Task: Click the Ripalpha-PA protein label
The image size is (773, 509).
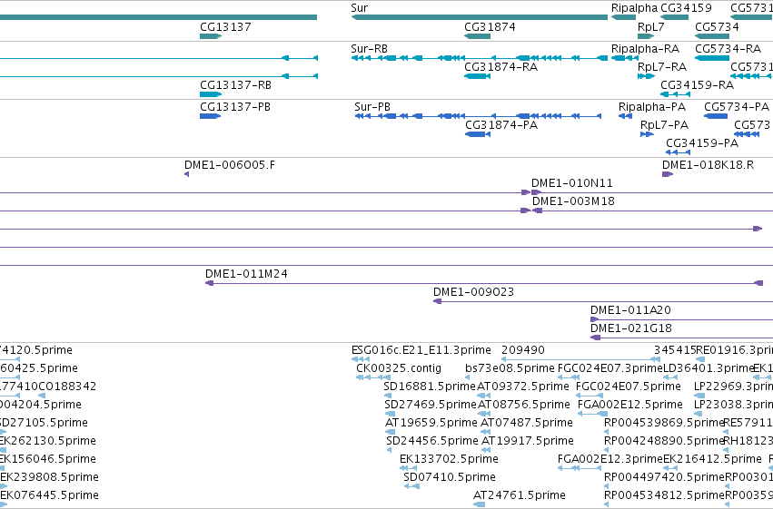Action: pos(652,107)
